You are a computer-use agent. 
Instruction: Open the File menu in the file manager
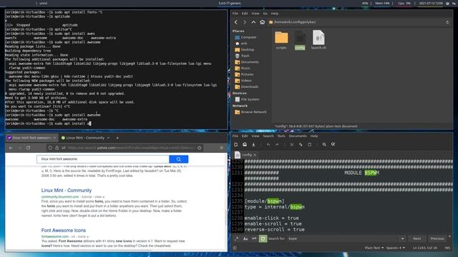click(235, 14)
